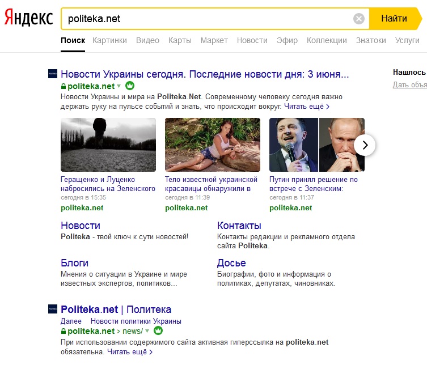Clear the search query with the X icon
The width and height of the screenshot is (427, 373).
[x=358, y=19]
